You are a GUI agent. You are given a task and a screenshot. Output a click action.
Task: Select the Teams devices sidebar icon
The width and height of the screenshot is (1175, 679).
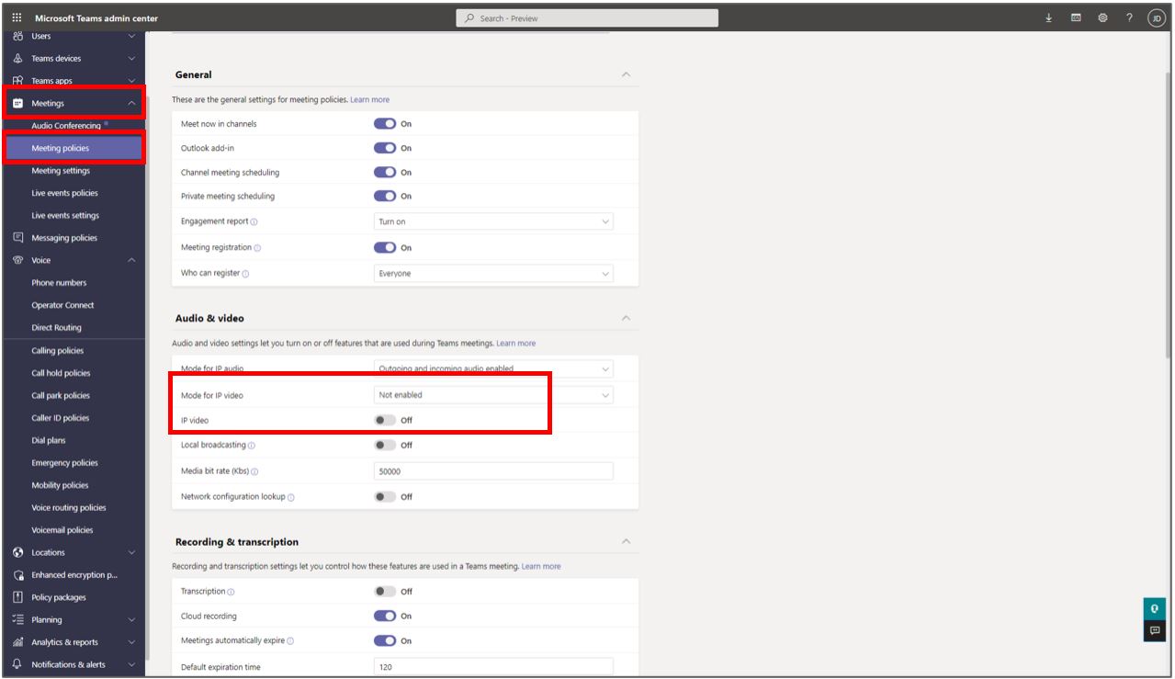(x=17, y=58)
